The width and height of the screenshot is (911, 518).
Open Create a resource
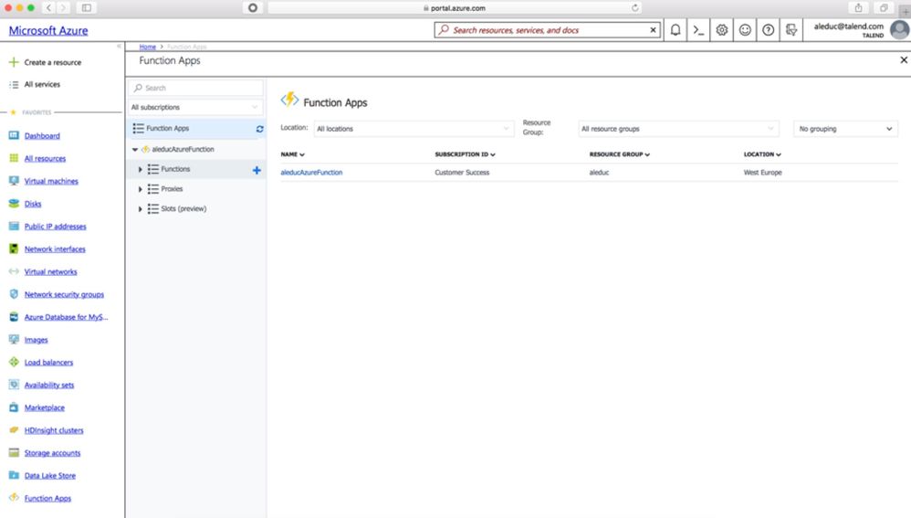(52, 62)
